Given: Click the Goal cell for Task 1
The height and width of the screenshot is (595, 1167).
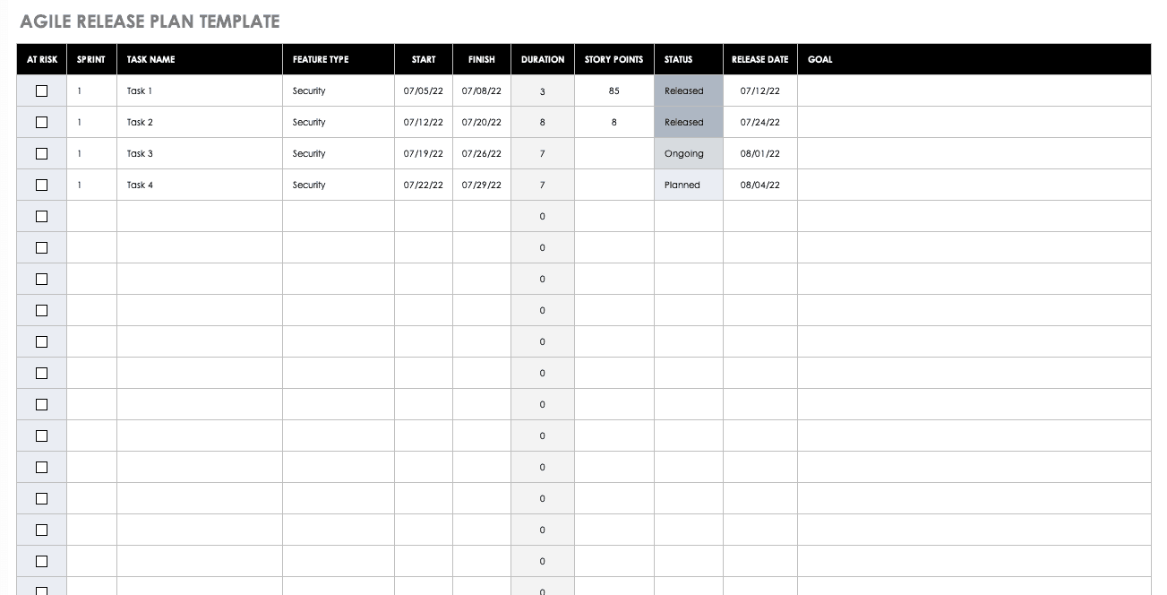Looking at the screenshot, I should pos(973,91).
